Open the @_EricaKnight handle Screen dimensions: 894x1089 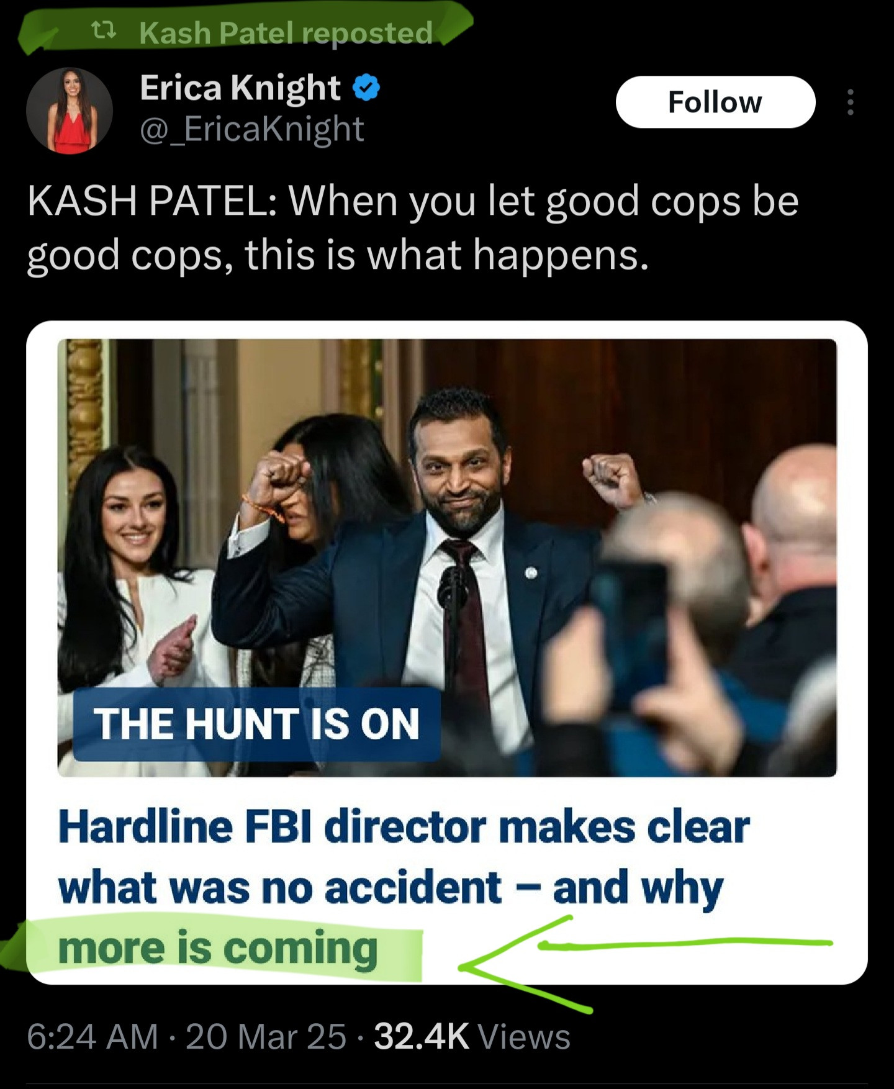pos(251,129)
